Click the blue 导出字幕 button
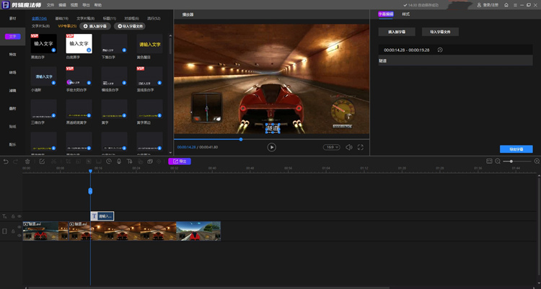 pos(516,149)
